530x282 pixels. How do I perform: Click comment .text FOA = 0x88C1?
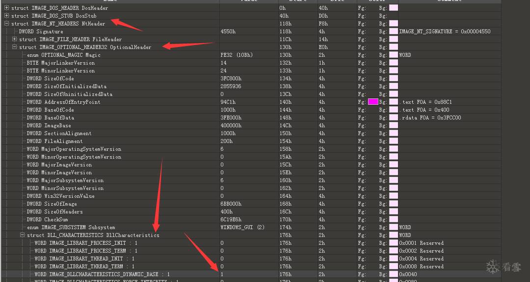[x=425, y=102]
